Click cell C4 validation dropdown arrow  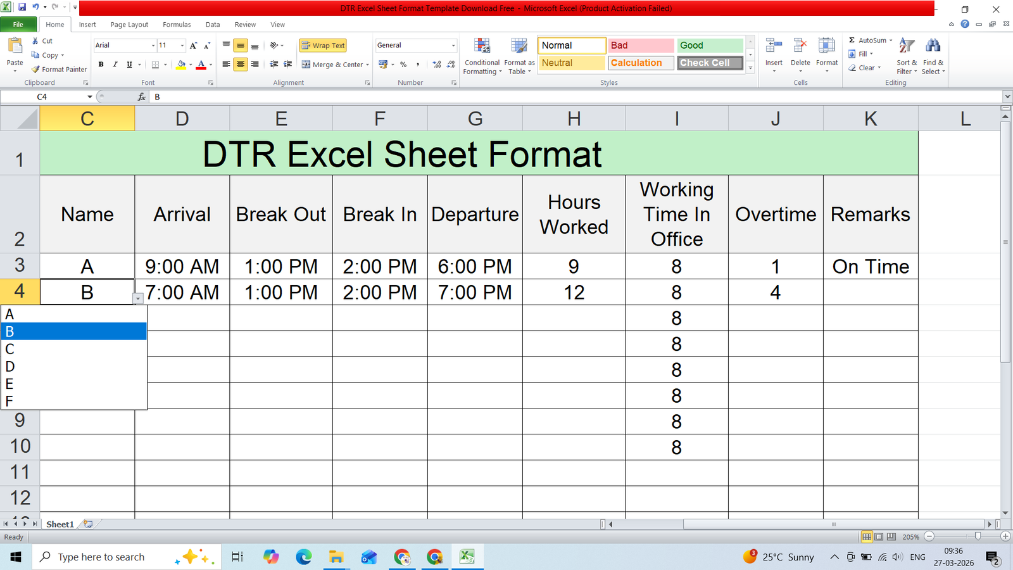(138, 298)
